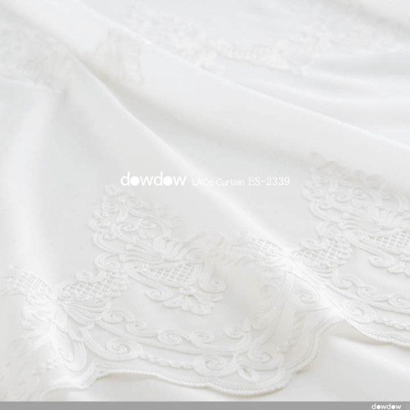This screenshot has width=410, height=410.
Task: Click the first letter d of the central logo
Action: click(x=126, y=181)
